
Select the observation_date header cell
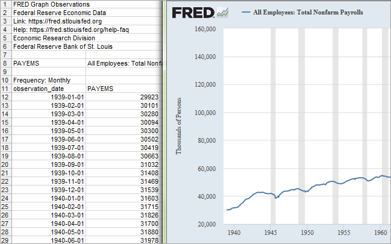pyautogui.click(x=49, y=89)
